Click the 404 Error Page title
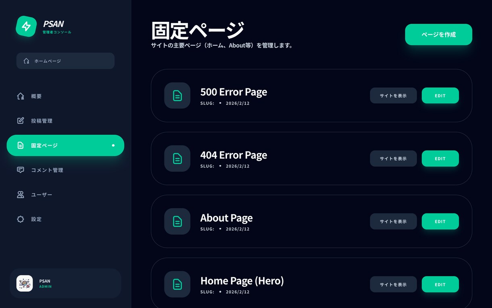492x308 pixels. pos(233,155)
